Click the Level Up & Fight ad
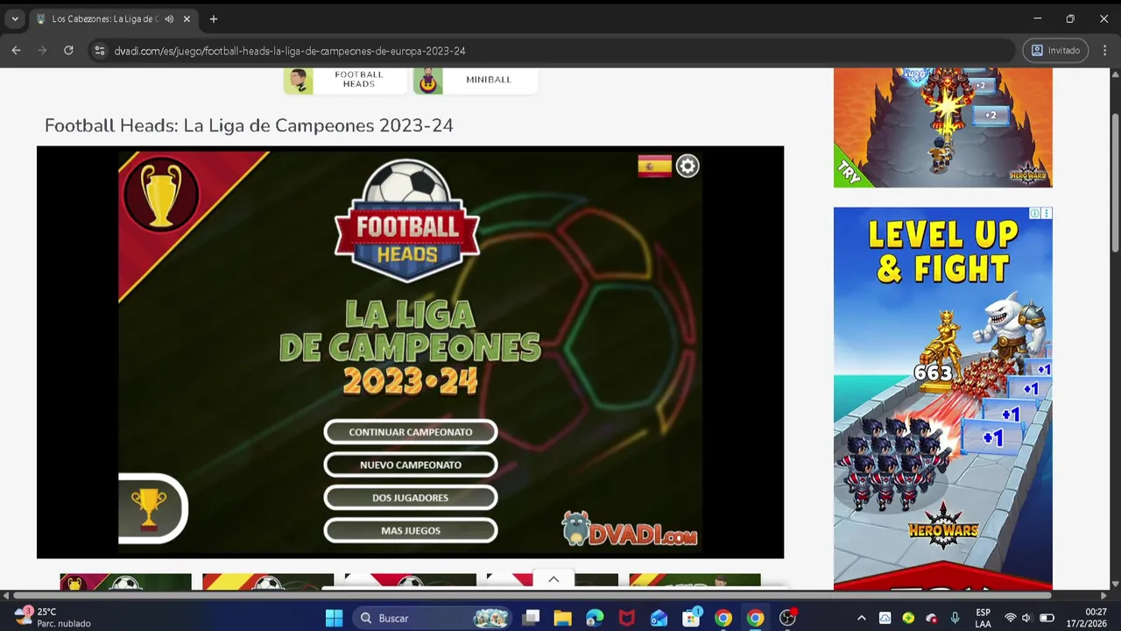Viewport: 1121px width, 631px height. (943, 399)
